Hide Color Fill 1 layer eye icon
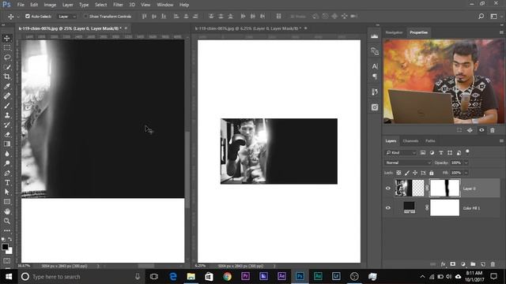506x284 pixels. point(388,208)
